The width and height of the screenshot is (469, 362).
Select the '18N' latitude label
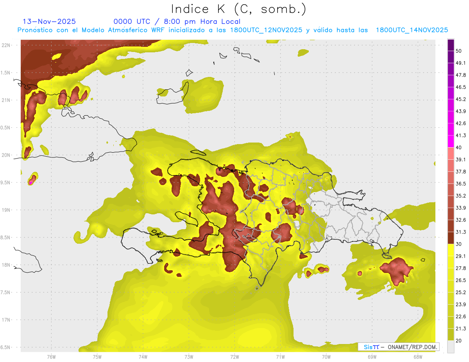pos(6,265)
